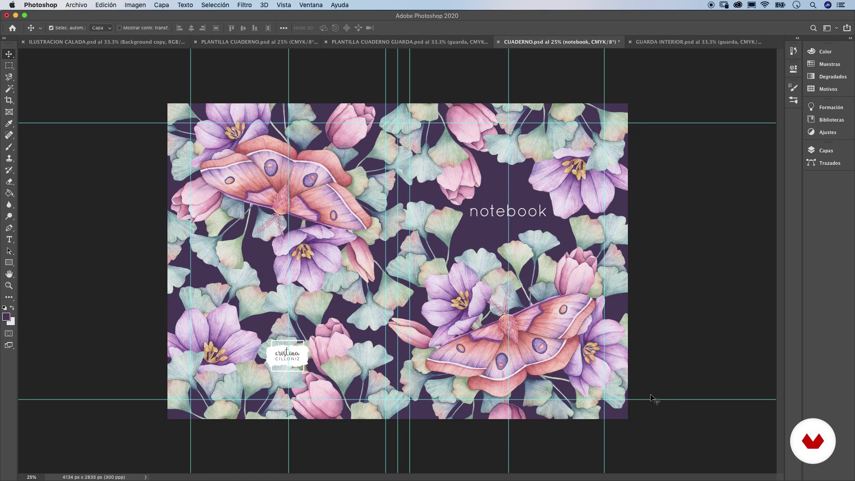The image size is (855, 481).
Task: Open the Archivo menu
Action: pyautogui.click(x=76, y=5)
